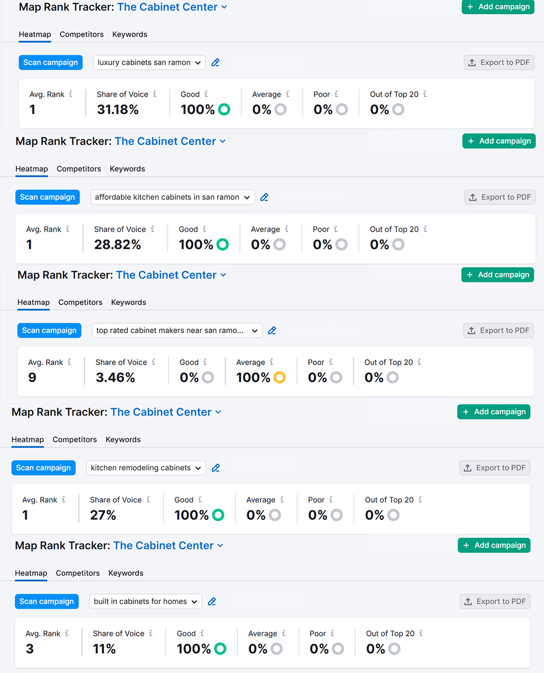Image resolution: width=544 pixels, height=673 pixels.
Task: Click pencil icon next to affordable kitchen cabinets dropdown
Action: click(264, 197)
